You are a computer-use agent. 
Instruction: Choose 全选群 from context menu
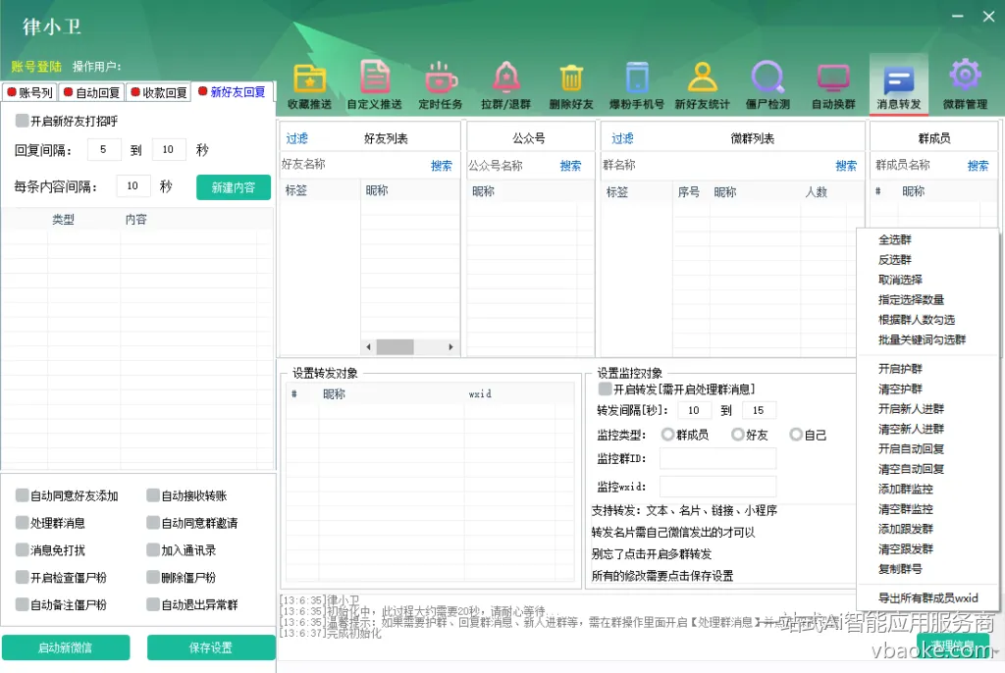click(895, 239)
